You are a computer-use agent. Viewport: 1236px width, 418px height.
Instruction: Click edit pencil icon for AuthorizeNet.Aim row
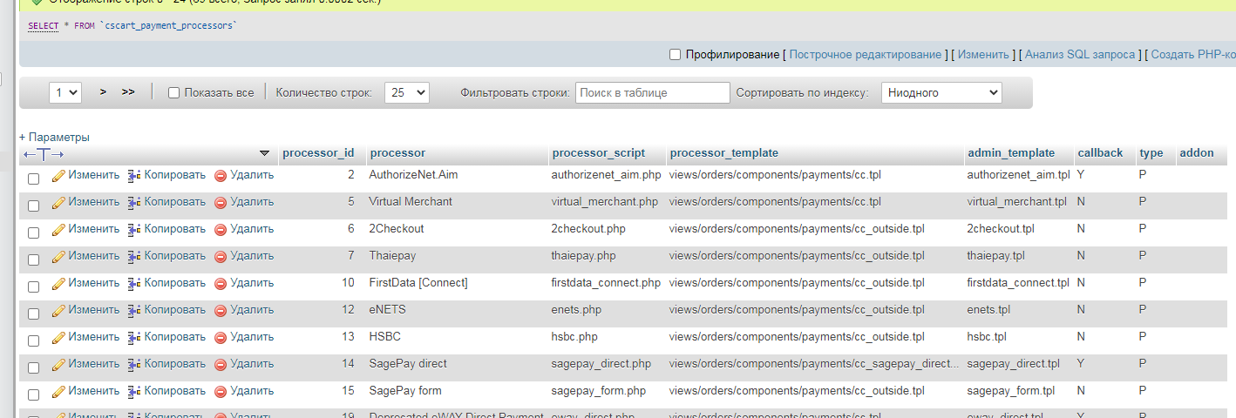coord(58,175)
